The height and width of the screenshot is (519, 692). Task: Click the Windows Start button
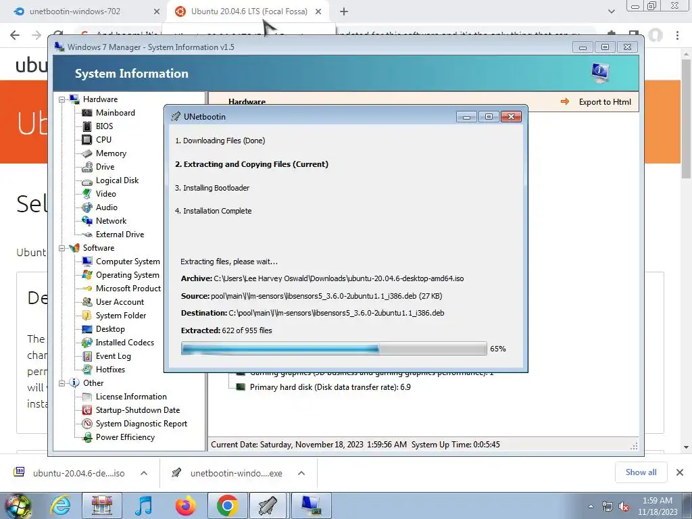(x=18, y=505)
